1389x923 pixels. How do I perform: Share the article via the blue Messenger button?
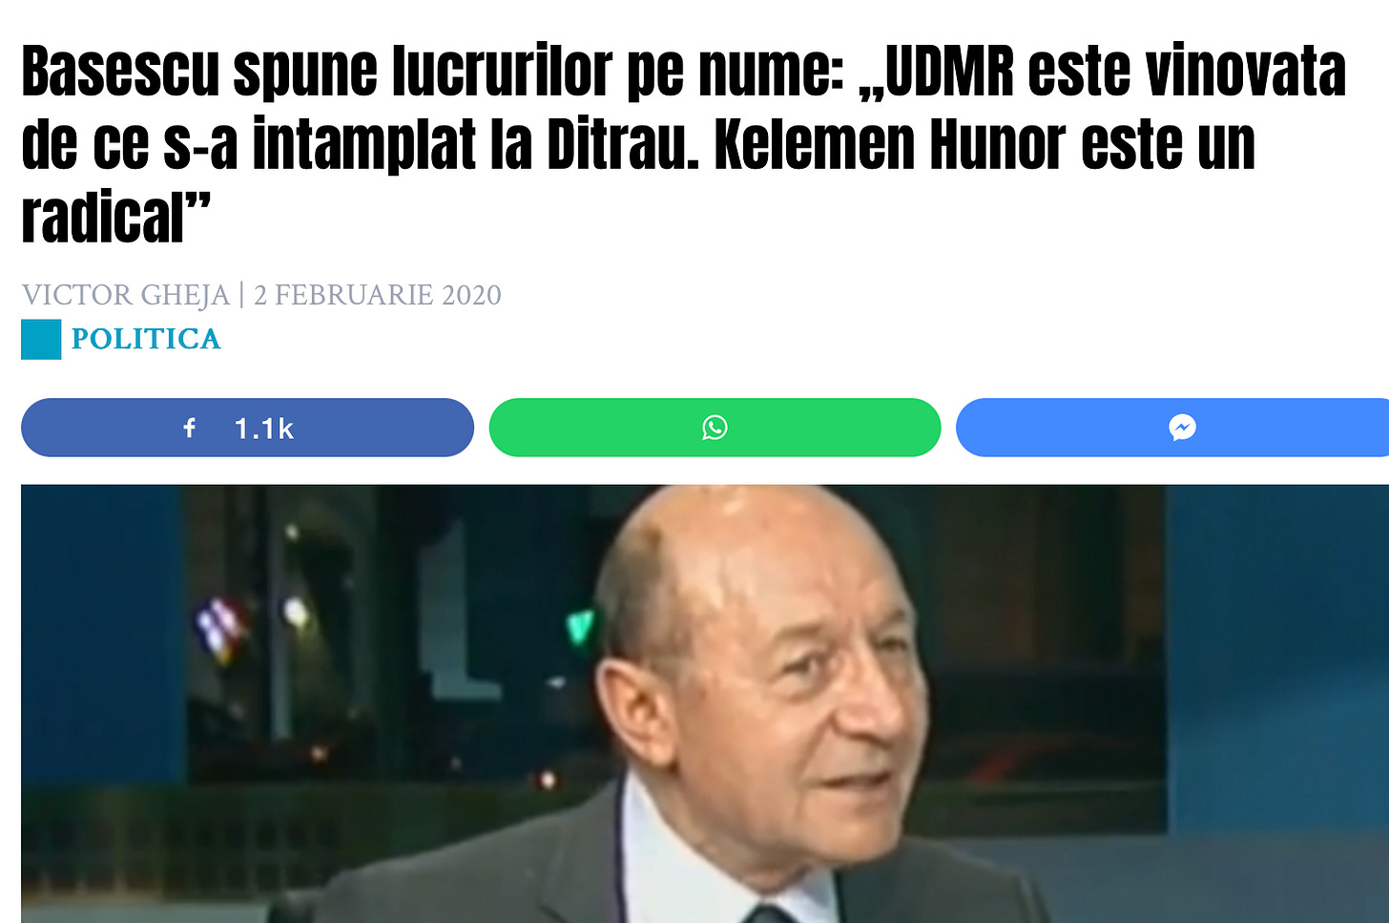point(1172,428)
